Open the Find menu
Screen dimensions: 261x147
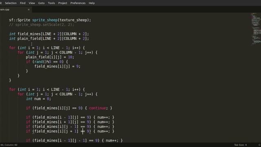(x=23, y=3)
